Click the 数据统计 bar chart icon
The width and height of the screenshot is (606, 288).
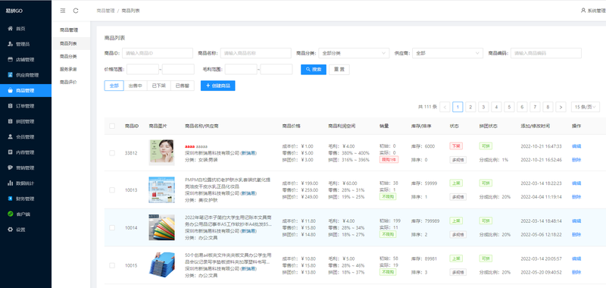[10, 183]
